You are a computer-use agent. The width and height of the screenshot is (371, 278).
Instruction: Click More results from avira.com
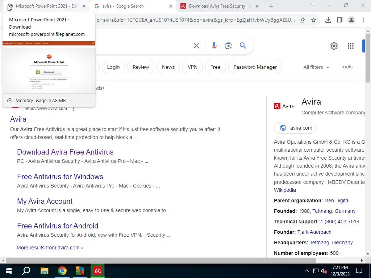(x=50, y=248)
